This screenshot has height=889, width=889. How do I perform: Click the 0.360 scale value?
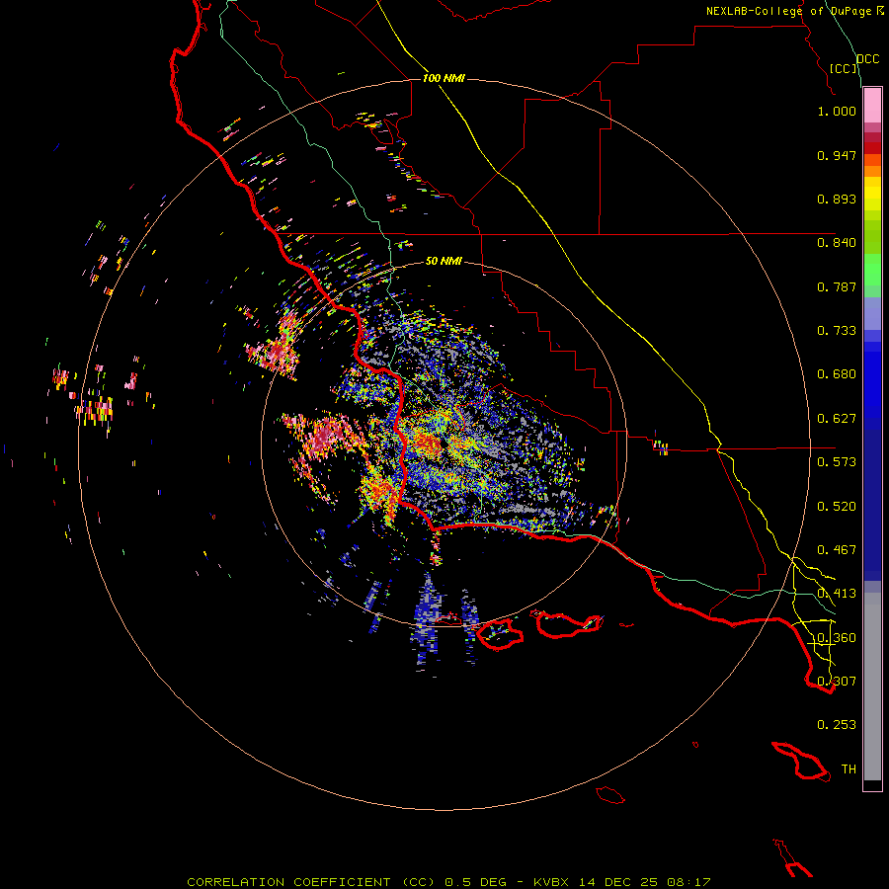pos(837,638)
